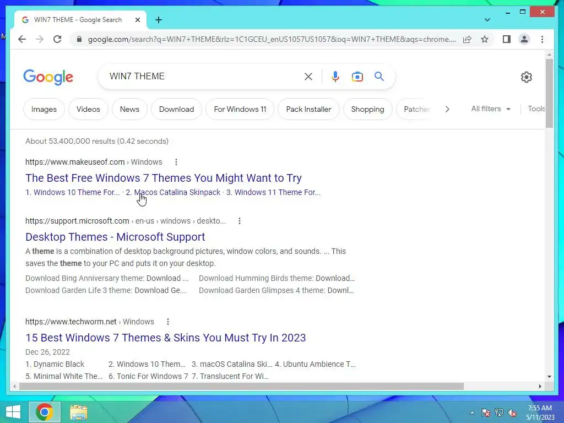Screen dimensions: 564x423
Task: Start voice search with the microphone
Action: 335,76
